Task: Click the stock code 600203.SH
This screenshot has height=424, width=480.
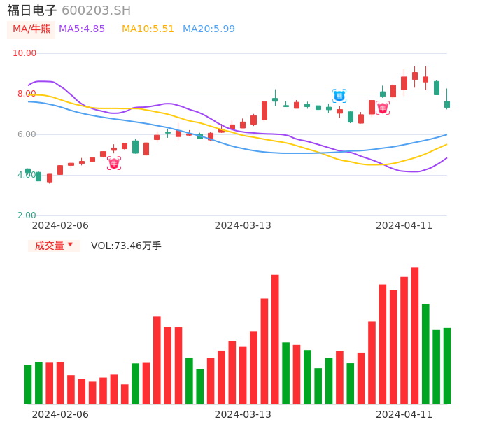Action: click(x=96, y=10)
